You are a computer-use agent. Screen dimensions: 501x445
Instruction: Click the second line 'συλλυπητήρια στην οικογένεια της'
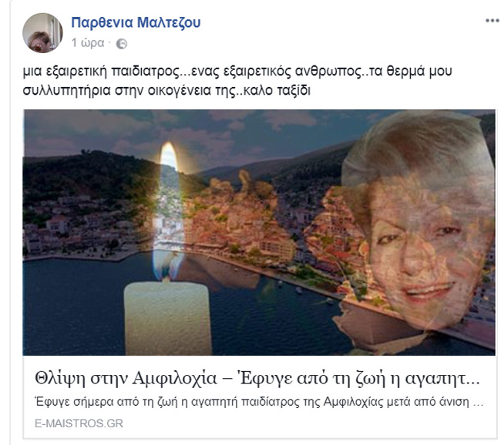click(129, 91)
